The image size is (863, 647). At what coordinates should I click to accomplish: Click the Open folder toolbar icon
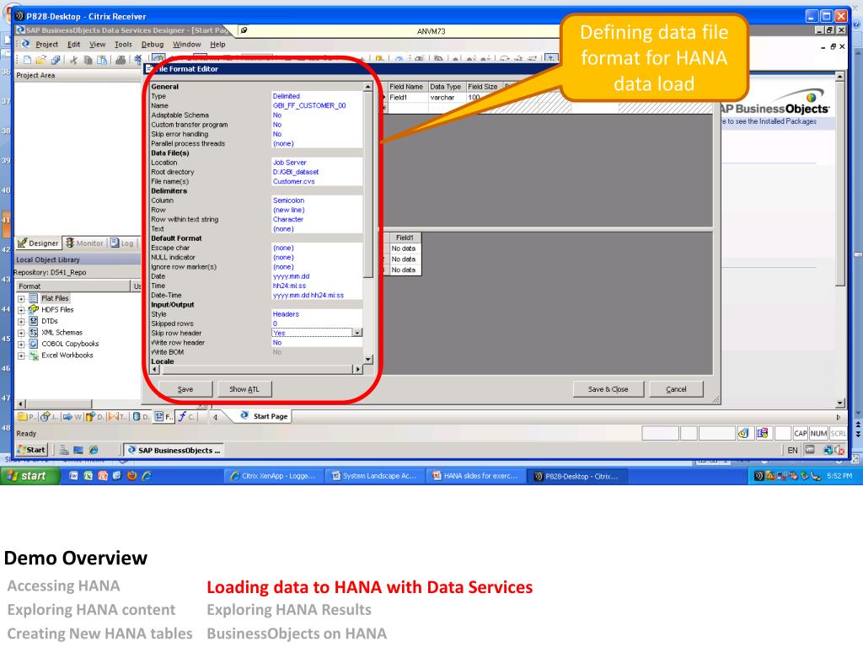[40, 60]
